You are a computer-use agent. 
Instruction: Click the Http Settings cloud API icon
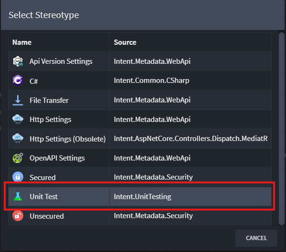coord(18,119)
